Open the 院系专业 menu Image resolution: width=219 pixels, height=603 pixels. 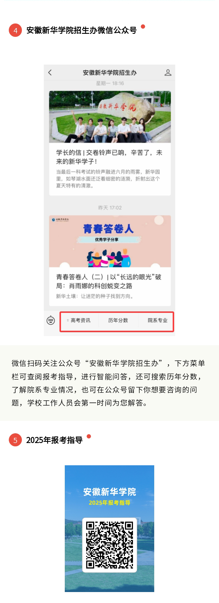click(158, 320)
